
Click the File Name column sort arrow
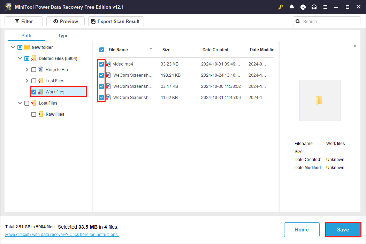click(151, 49)
